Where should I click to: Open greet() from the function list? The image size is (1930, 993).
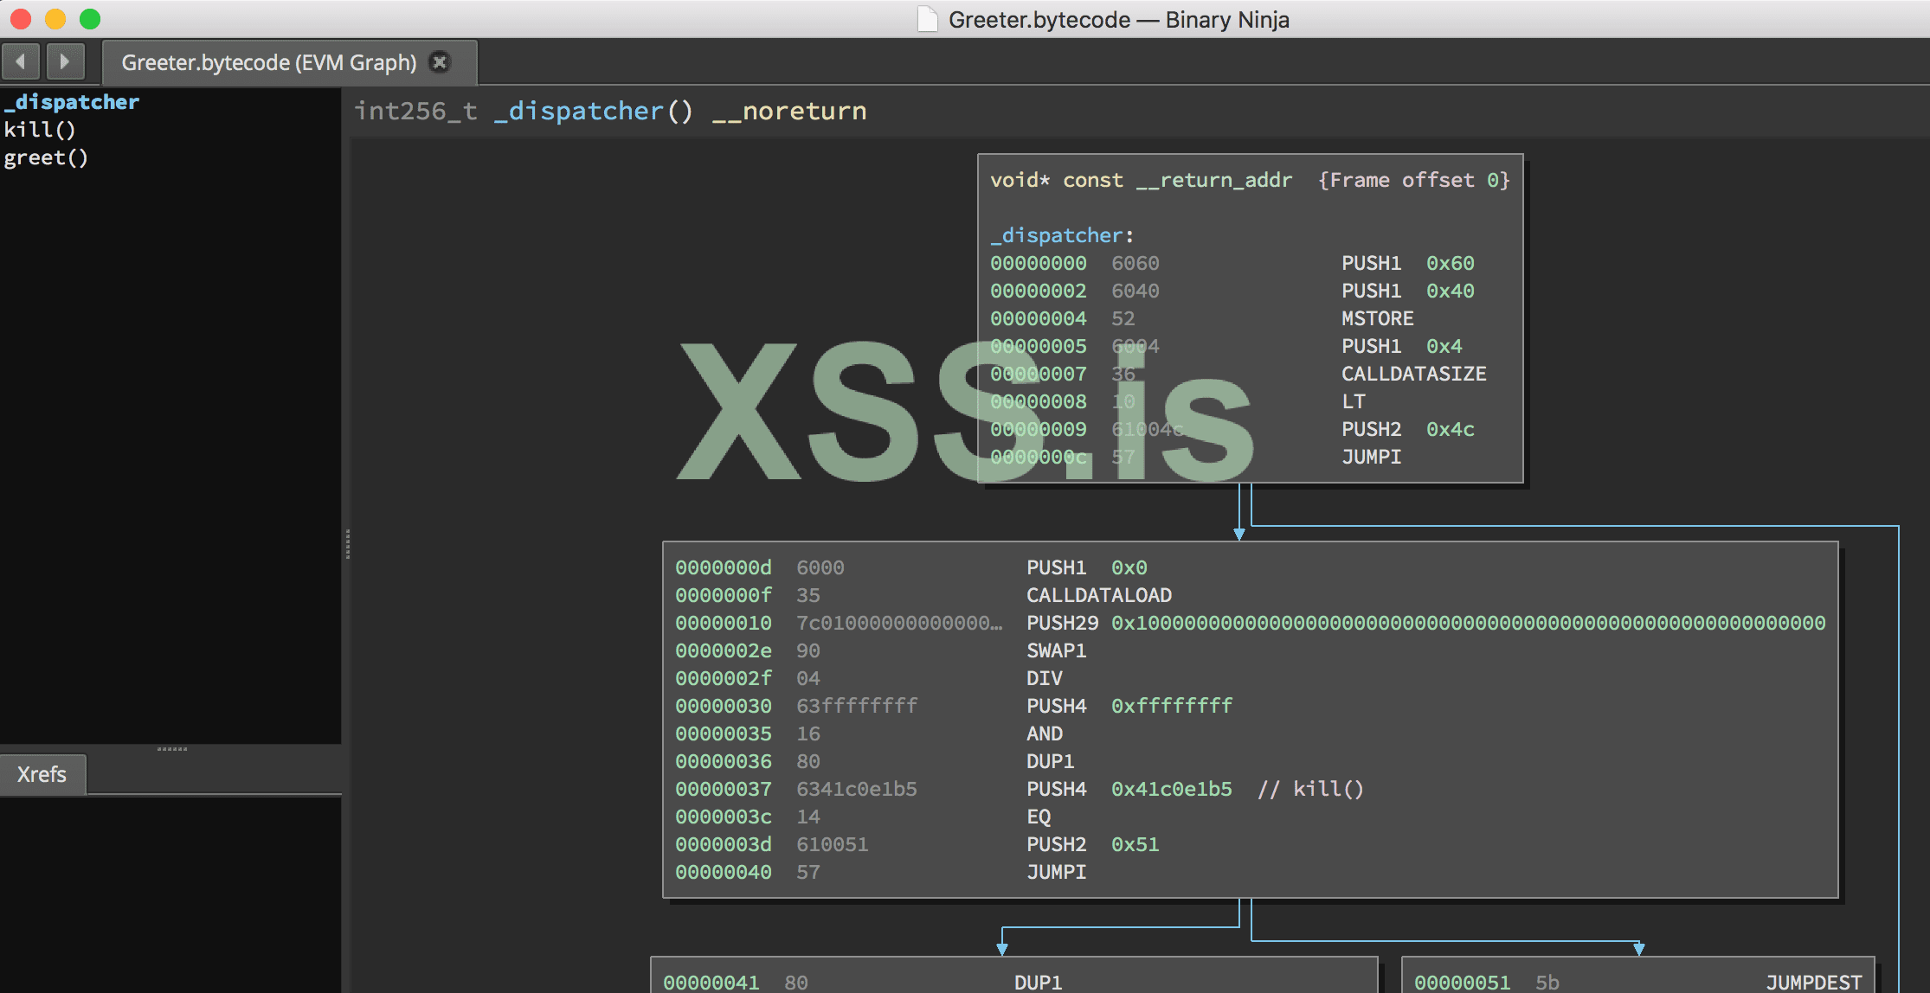(46, 157)
